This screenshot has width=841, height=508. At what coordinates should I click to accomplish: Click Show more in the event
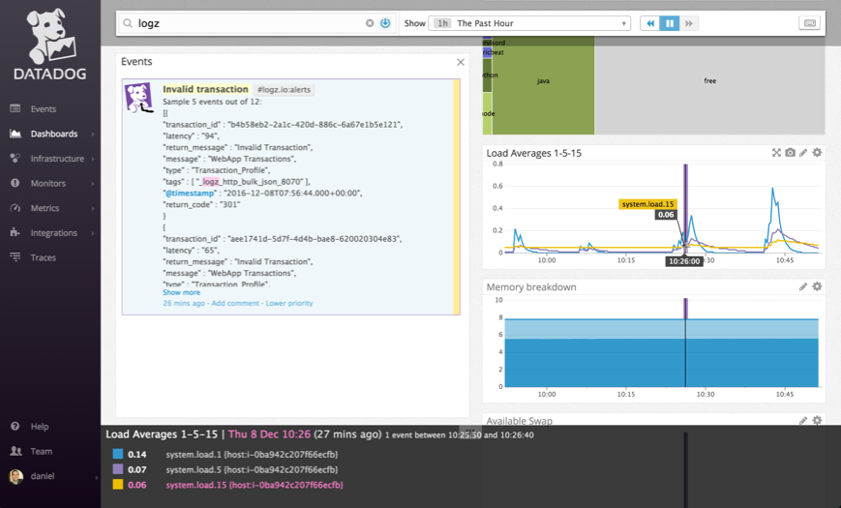(181, 292)
